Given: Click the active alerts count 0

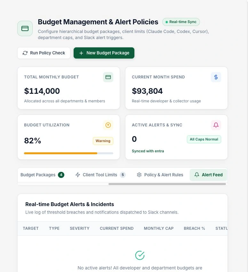Looking at the screenshot, I should click(134, 139).
